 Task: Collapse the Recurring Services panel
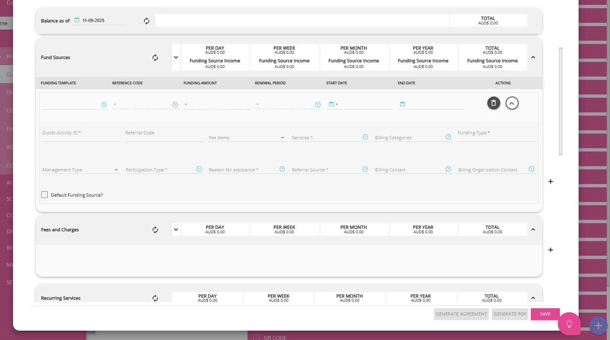pyautogui.click(x=533, y=298)
